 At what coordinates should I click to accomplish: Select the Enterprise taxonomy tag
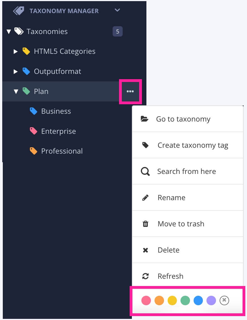point(58,131)
